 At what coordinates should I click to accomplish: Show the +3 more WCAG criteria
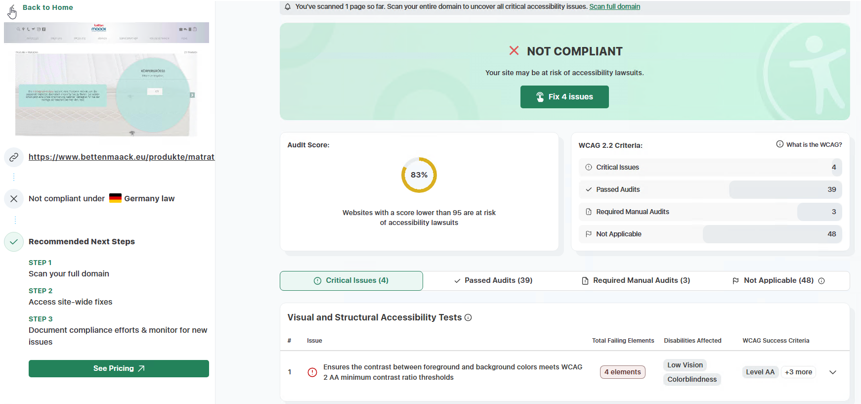pyautogui.click(x=798, y=372)
